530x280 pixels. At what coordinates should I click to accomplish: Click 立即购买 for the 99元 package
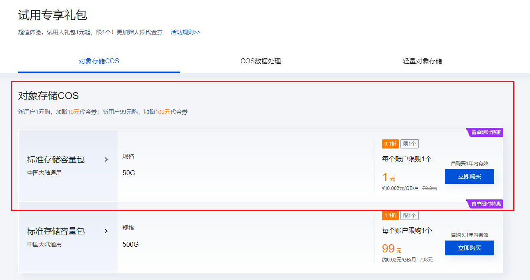(x=470, y=248)
